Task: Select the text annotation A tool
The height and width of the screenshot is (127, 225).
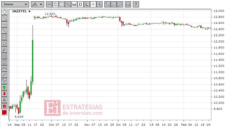Action: (4, 100)
